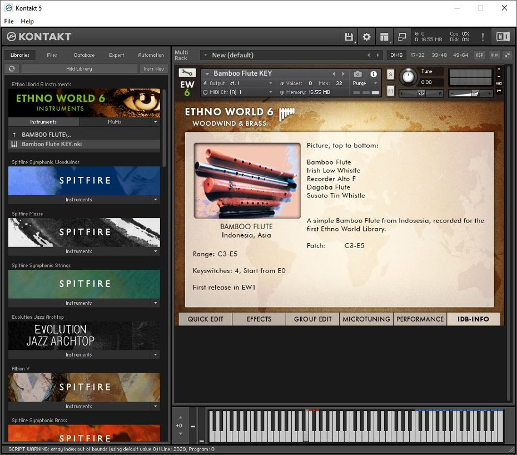Toggle the PV button on the instrument

[499, 91]
